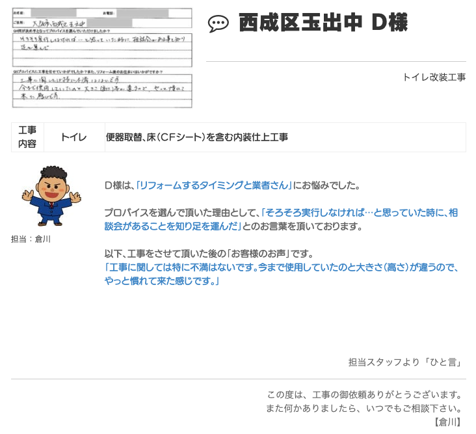Click the 担当:倉川 caption under the mascot
Screen dimensions: 476x434
(31, 239)
